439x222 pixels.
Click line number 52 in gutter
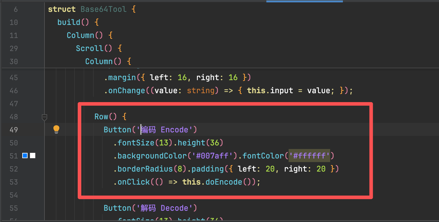pyautogui.click(x=14, y=169)
